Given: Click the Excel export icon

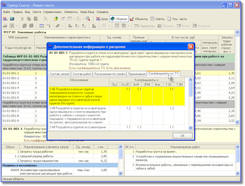Looking at the screenshot, I should tap(12, 26).
